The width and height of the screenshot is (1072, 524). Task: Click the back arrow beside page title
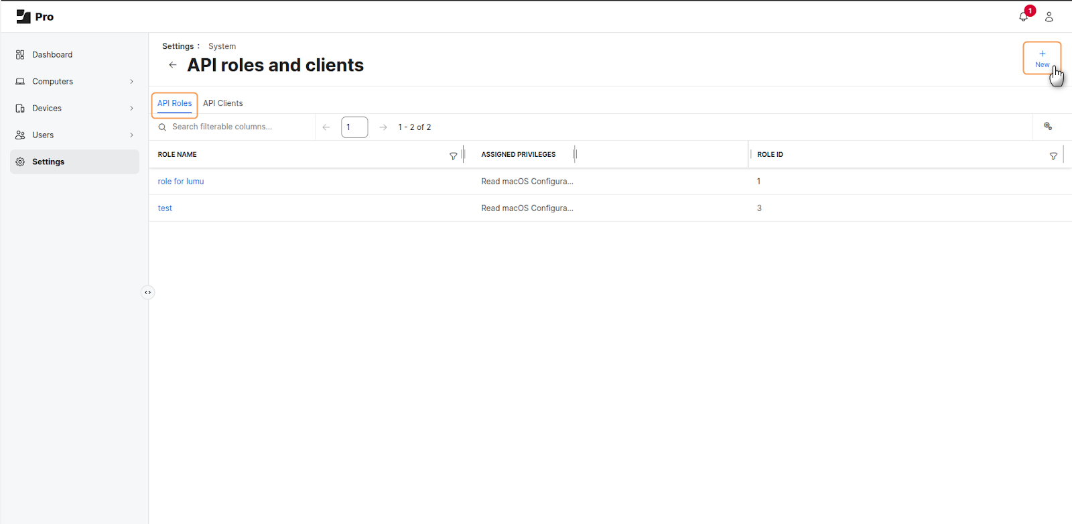173,65
